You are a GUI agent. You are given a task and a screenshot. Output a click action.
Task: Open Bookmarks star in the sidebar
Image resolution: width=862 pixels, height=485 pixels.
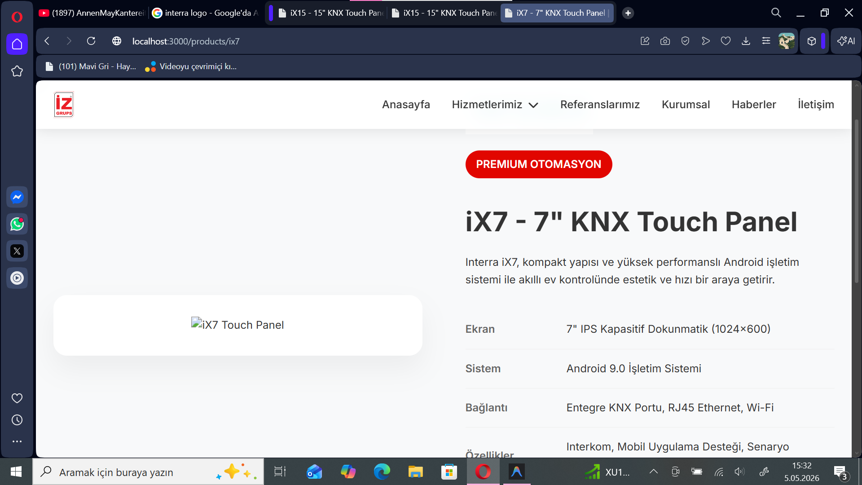(x=17, y=71)
